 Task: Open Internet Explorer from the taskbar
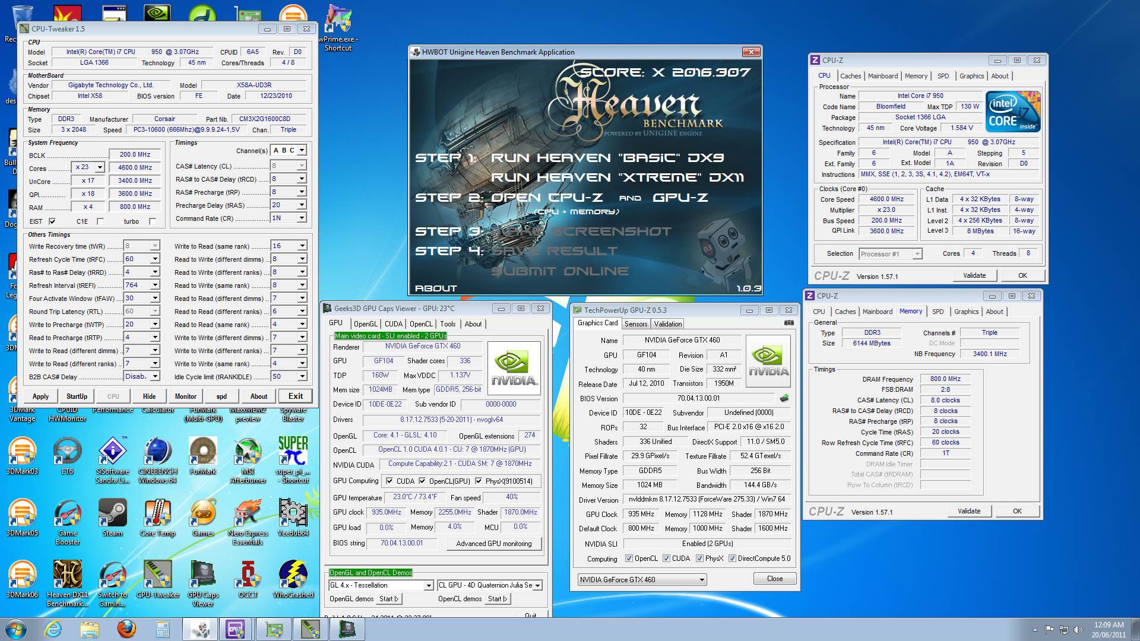tap(53, 629)
